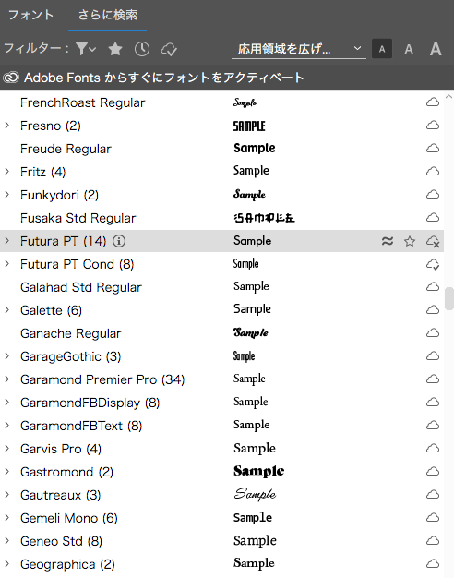Expand the Futura PT Cond family
Viewport: 454px width, 578px height.
click(x=7, y=263)
